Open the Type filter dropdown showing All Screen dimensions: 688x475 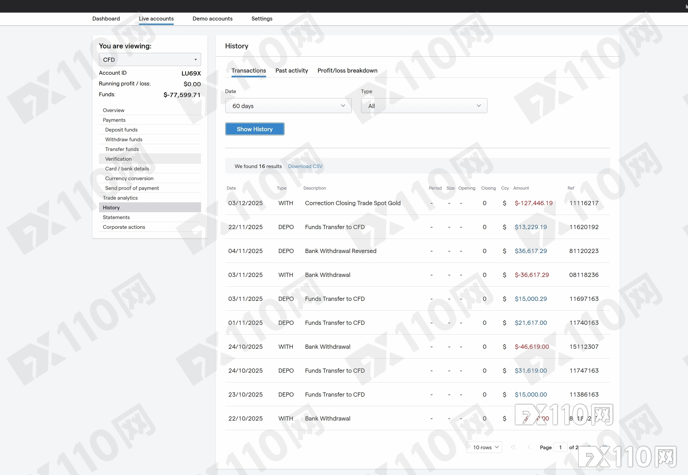pyautogui.click(x=424, y=106)
